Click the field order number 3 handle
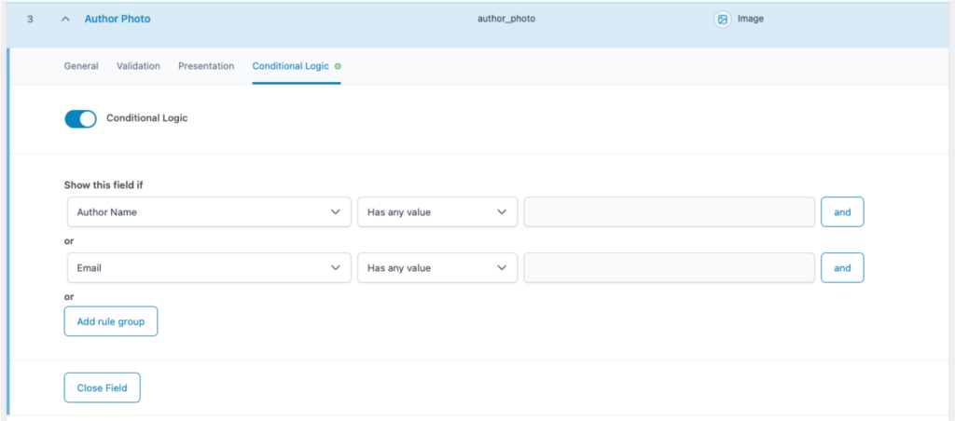 pyautogui.click(x=30, y=19)
